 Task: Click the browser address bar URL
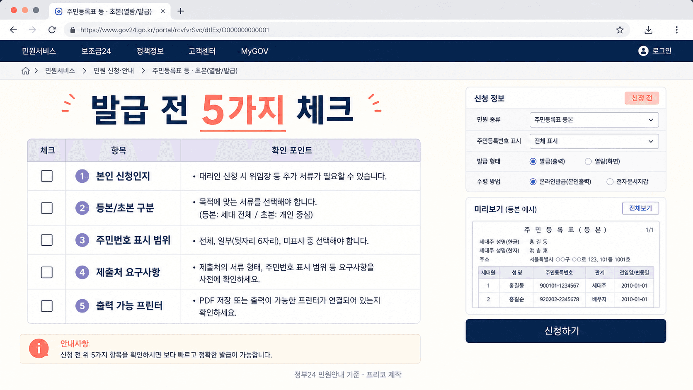(174, 30)
